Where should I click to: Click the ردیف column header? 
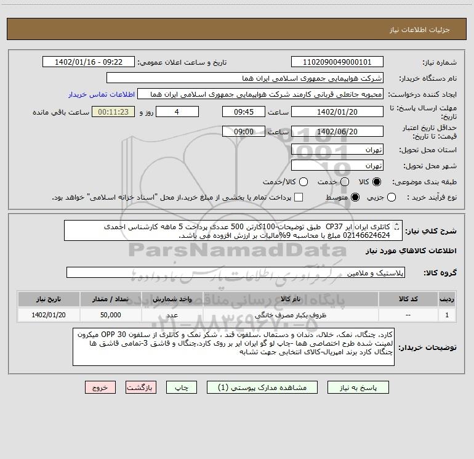click(447, 299)
